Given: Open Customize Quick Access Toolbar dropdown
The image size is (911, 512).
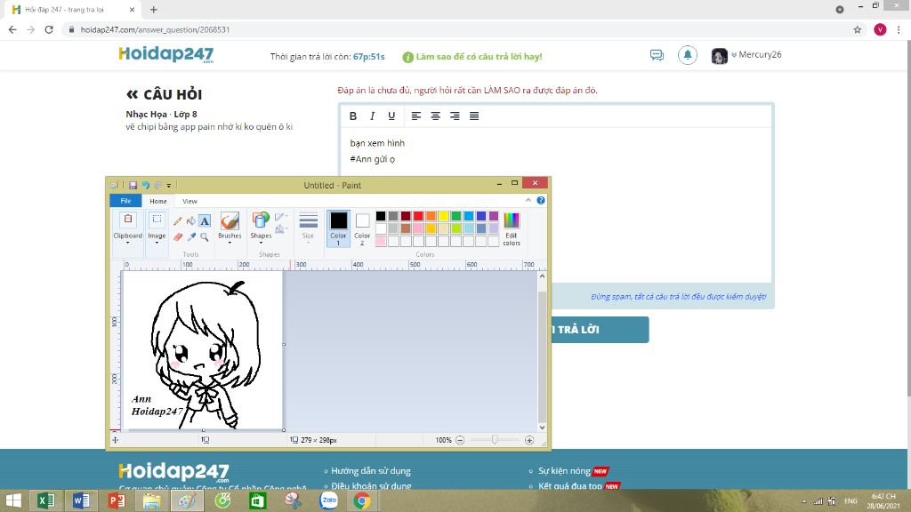Looking at the screenshot, I should click(169, 186).
